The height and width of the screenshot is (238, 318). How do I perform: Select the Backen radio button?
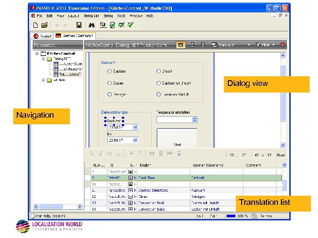110,71
